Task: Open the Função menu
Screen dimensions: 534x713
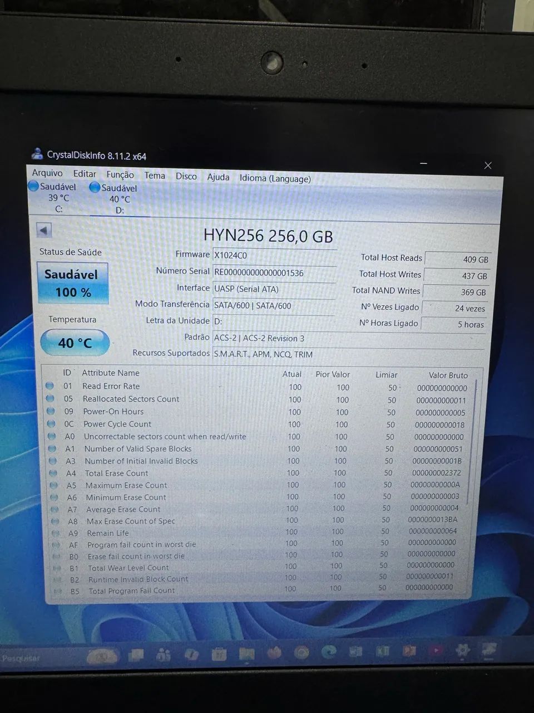Action: click(x=120, y=175)
